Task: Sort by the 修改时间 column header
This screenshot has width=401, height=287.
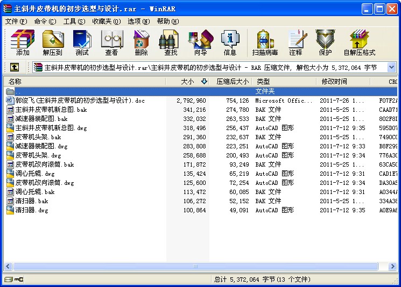Action: click(343, 82)
